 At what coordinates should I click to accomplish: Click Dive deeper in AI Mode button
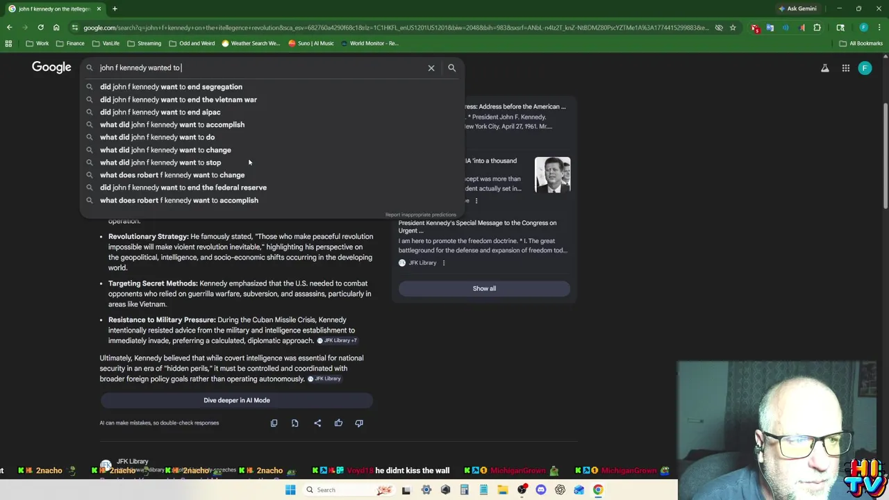pos(237,400)
